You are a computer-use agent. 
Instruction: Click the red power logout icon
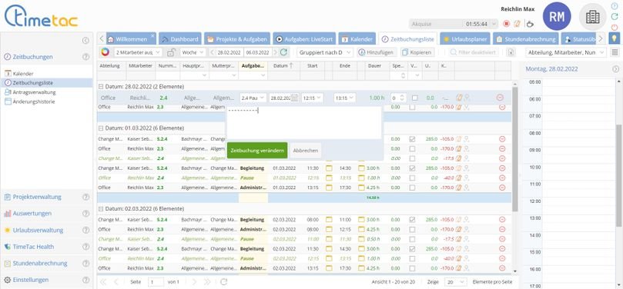pyautogui.click(x=615, y=27)
